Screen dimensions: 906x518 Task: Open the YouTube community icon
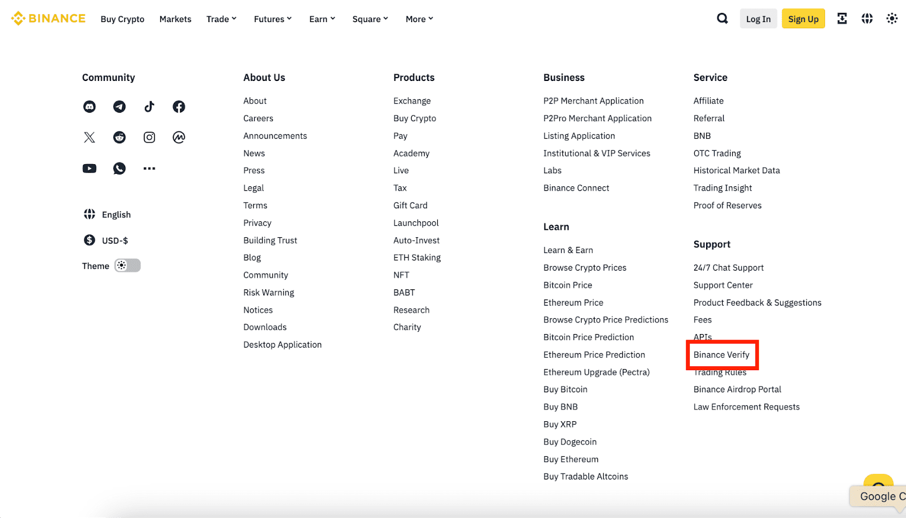[89, 168]
